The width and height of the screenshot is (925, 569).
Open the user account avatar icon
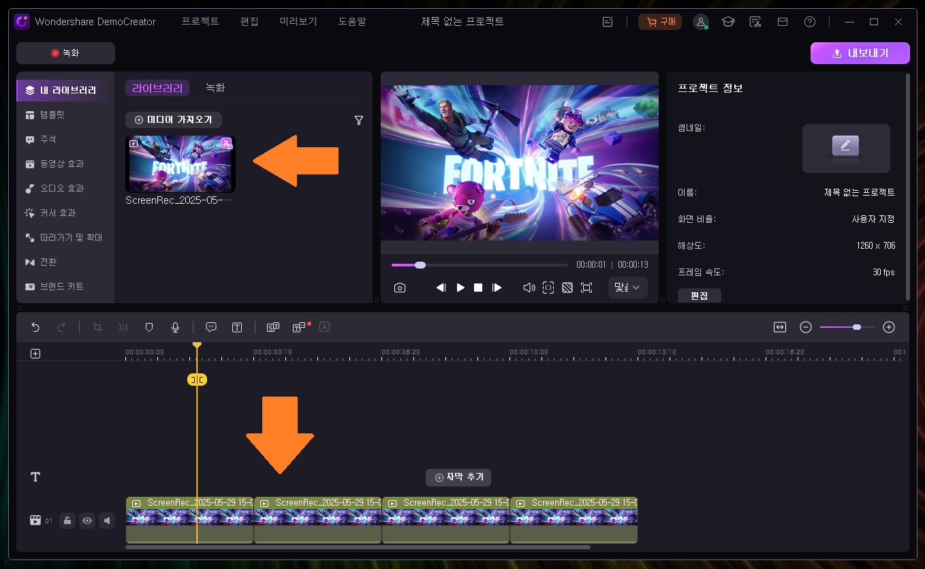point(701,22)
